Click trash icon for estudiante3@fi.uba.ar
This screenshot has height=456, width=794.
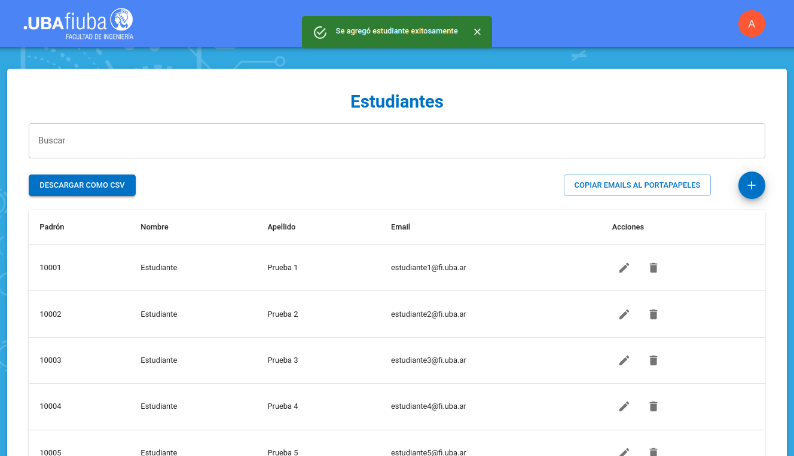click(x=653, y=360)
